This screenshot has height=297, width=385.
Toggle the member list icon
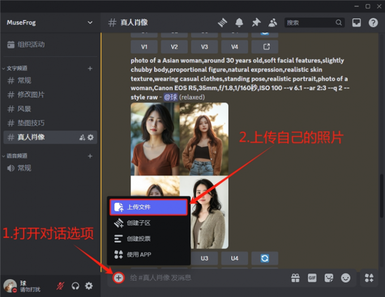coord(272,23)
